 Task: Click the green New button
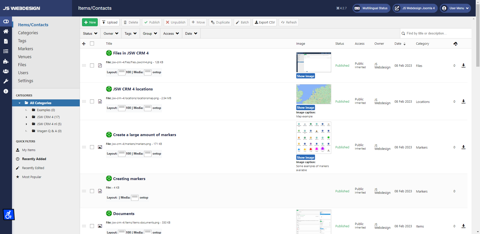90,22
